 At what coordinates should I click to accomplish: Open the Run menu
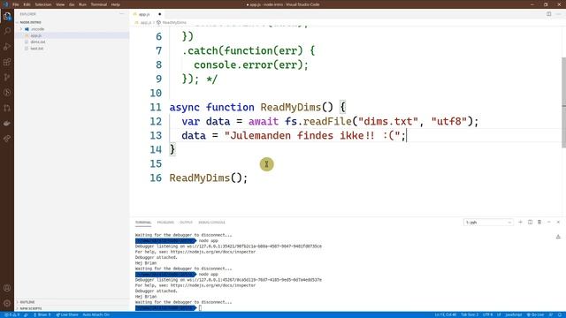pos(82,4)
